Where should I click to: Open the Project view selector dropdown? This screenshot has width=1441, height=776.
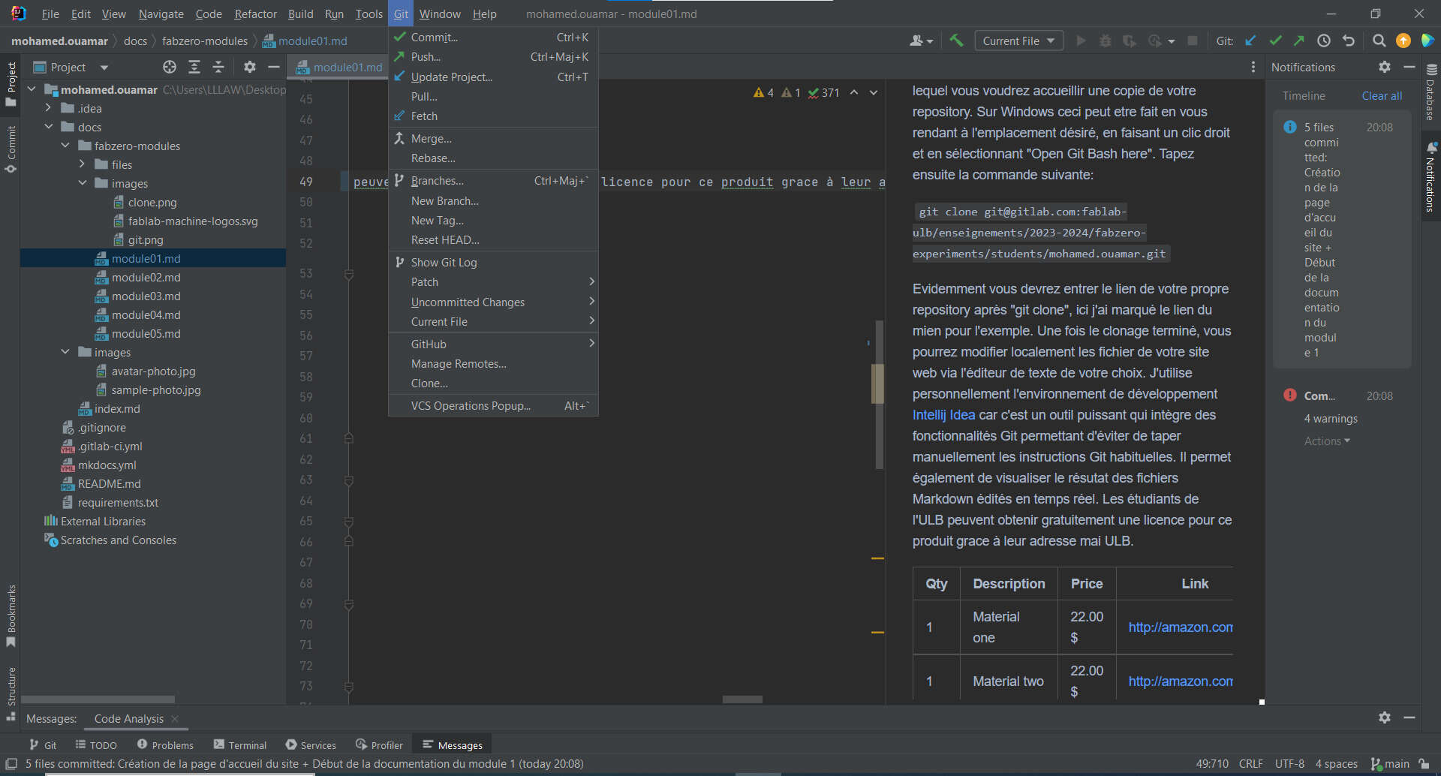coord(72,67)
